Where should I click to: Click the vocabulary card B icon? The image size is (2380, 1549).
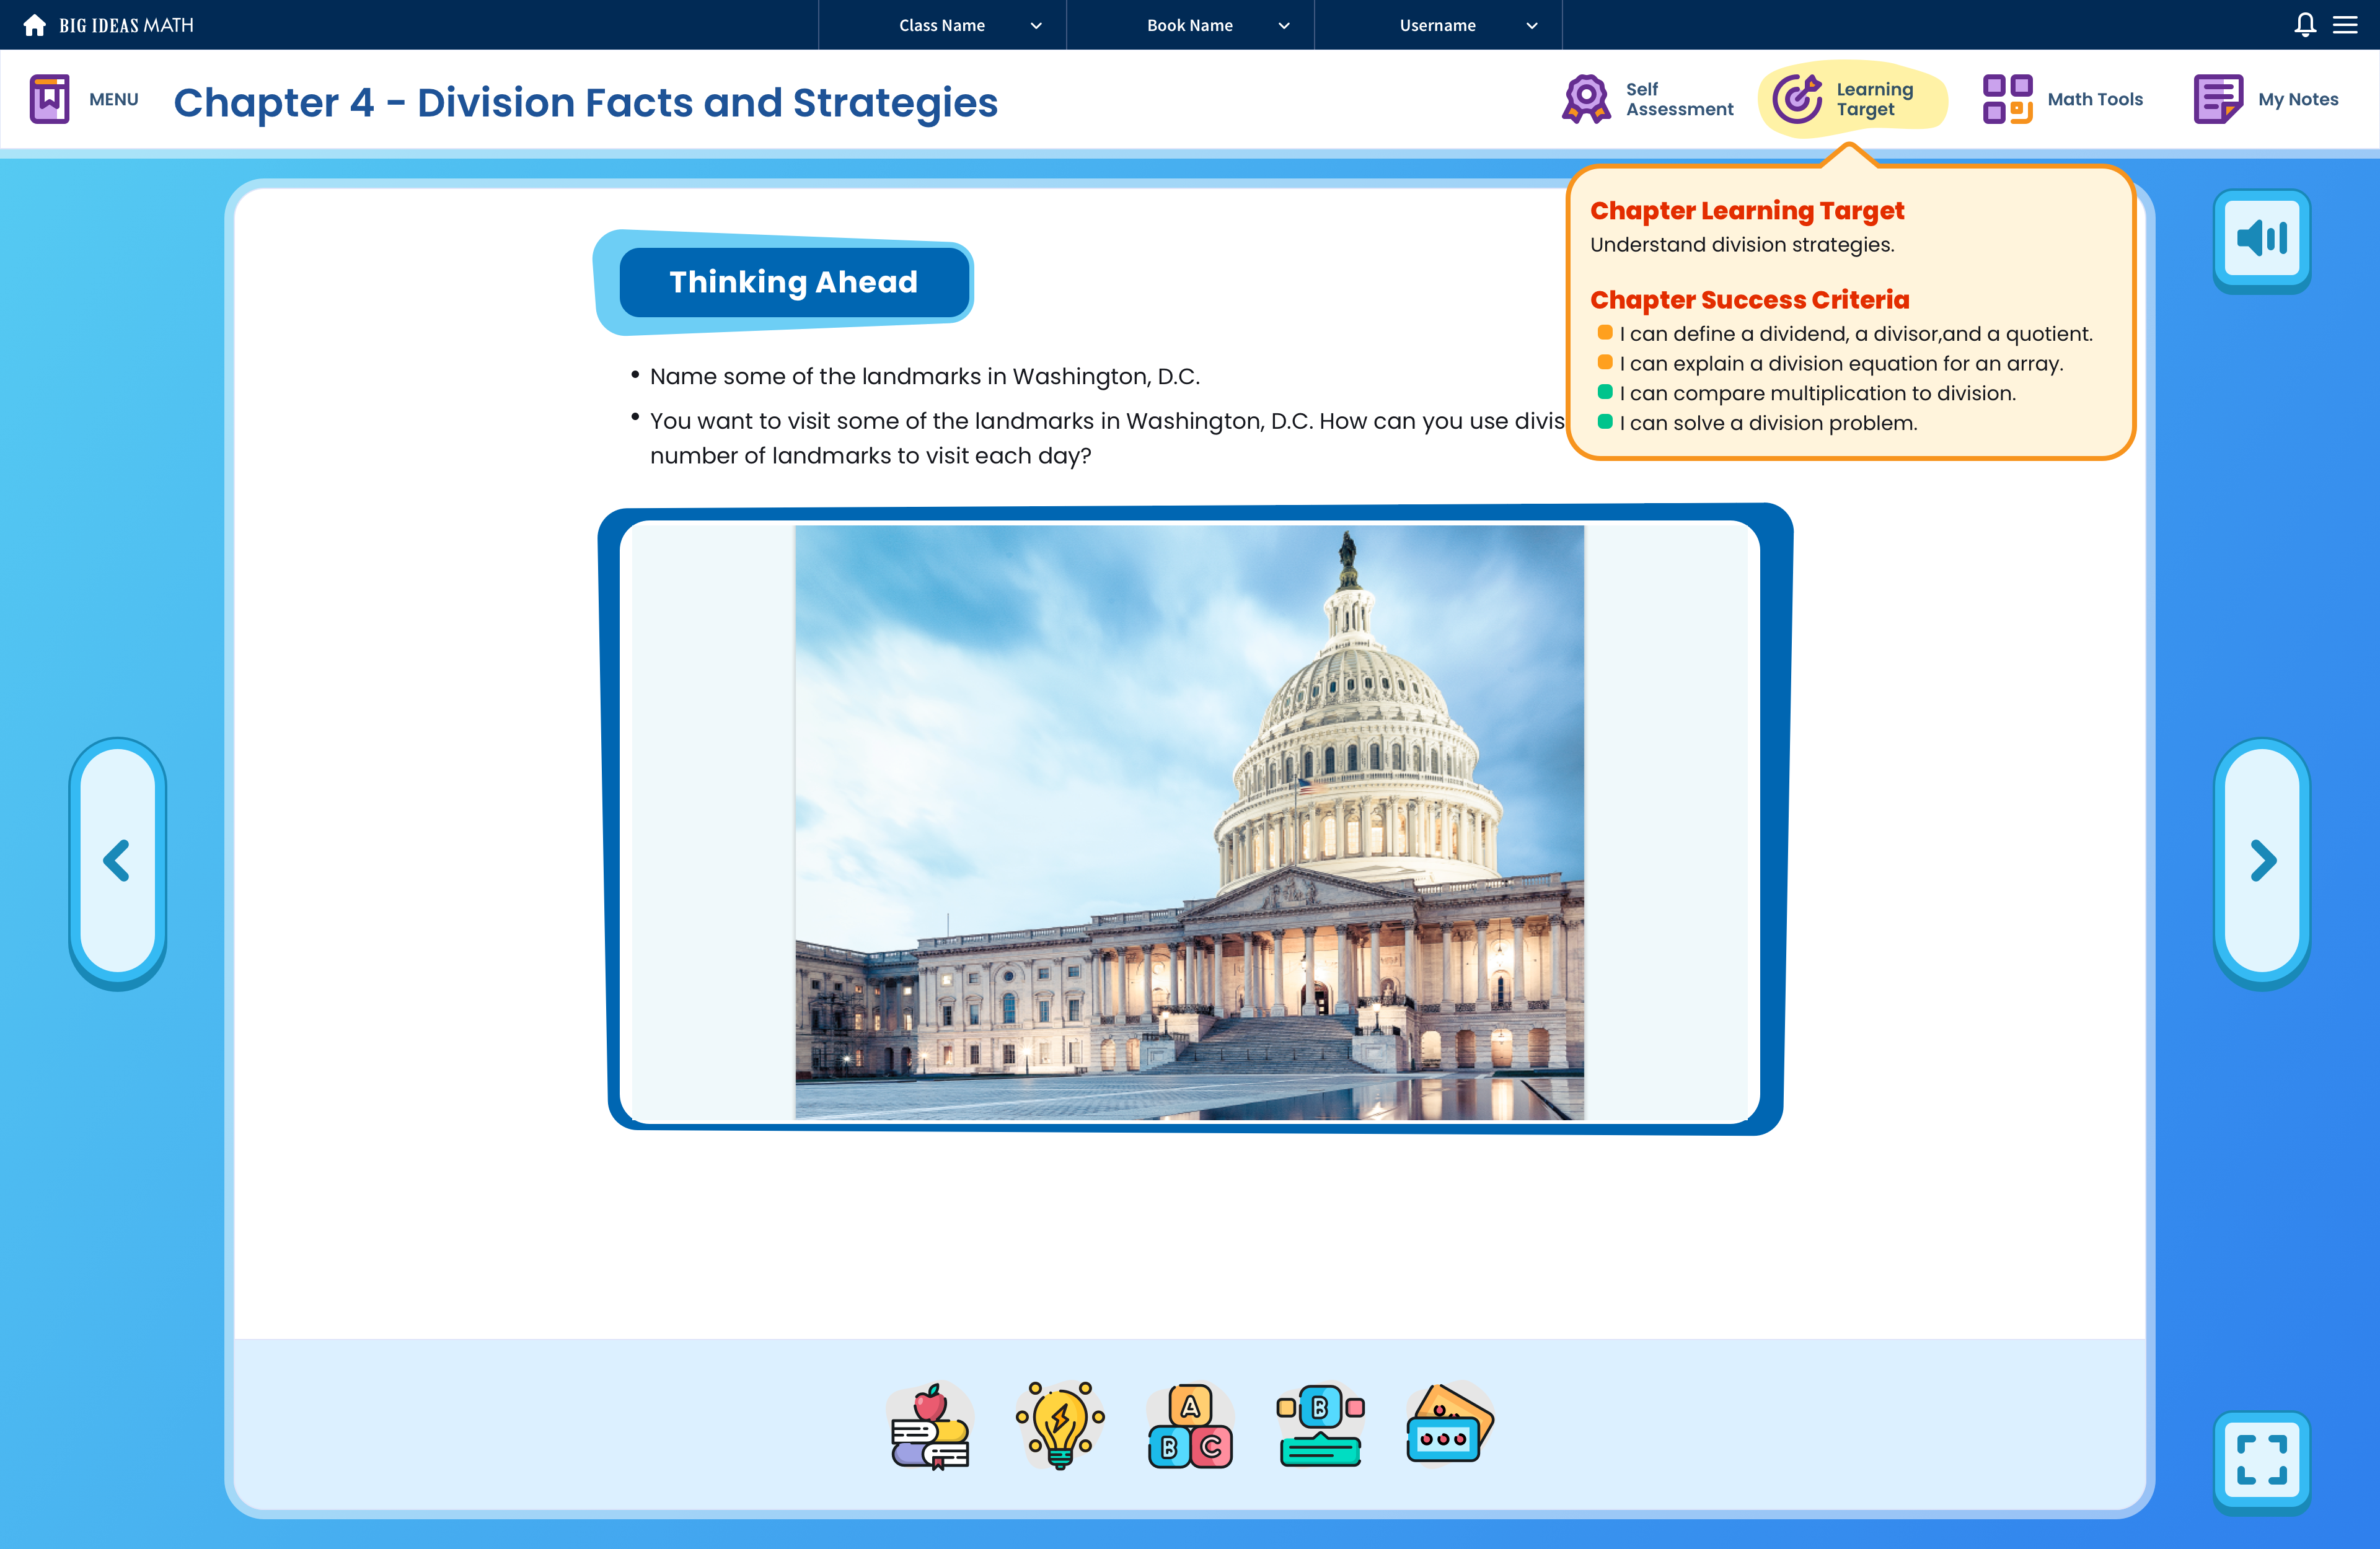point(1320,1425)
